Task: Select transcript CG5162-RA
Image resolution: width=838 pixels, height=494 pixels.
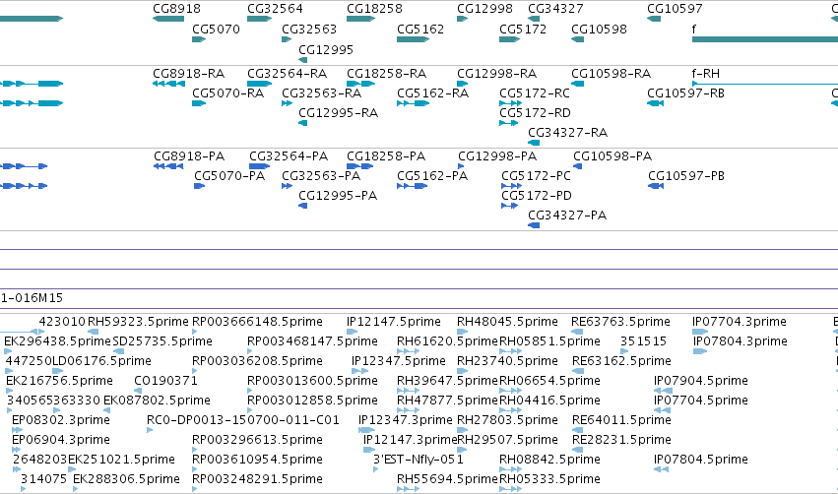Action: (x=433, y=93)
